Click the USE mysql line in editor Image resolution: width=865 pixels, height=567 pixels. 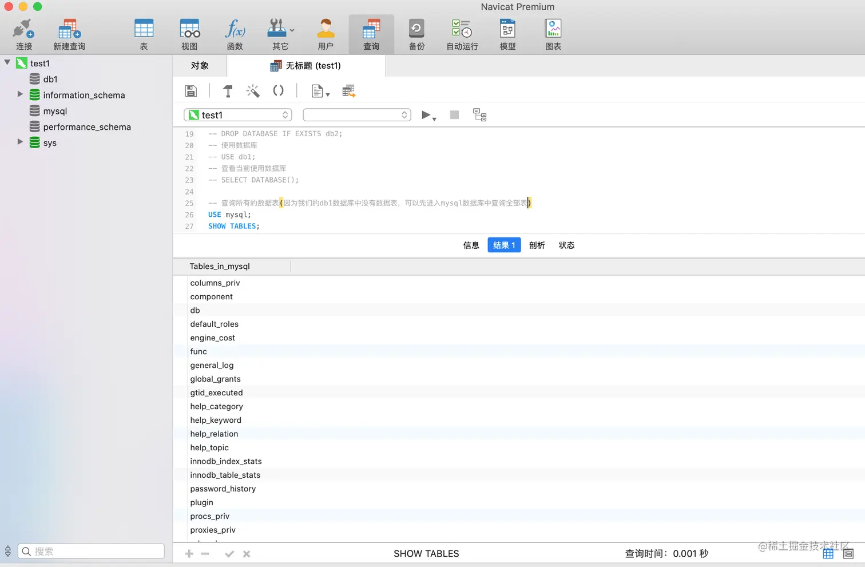[229, 215]
